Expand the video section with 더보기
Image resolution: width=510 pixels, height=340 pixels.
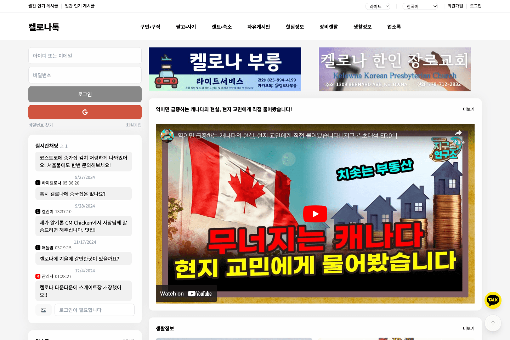pos(468,109)
